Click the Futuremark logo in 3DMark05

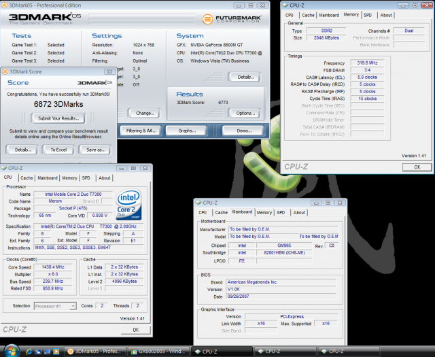coord(232,19)
